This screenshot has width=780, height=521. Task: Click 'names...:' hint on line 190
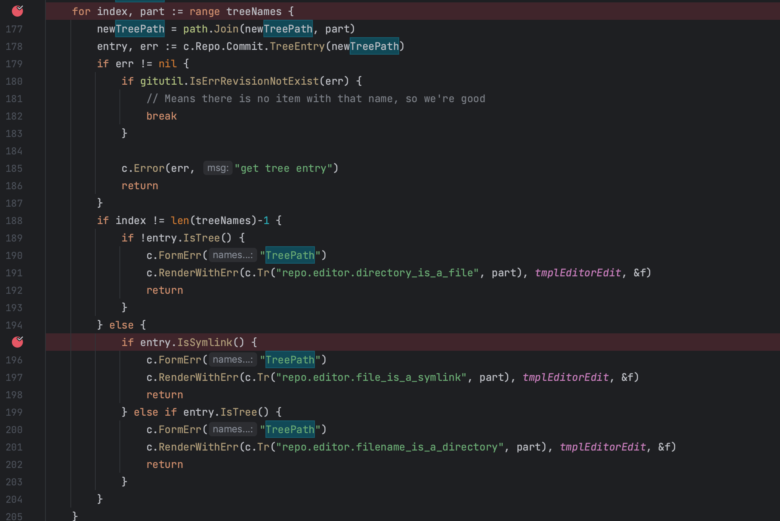[233, 255]
